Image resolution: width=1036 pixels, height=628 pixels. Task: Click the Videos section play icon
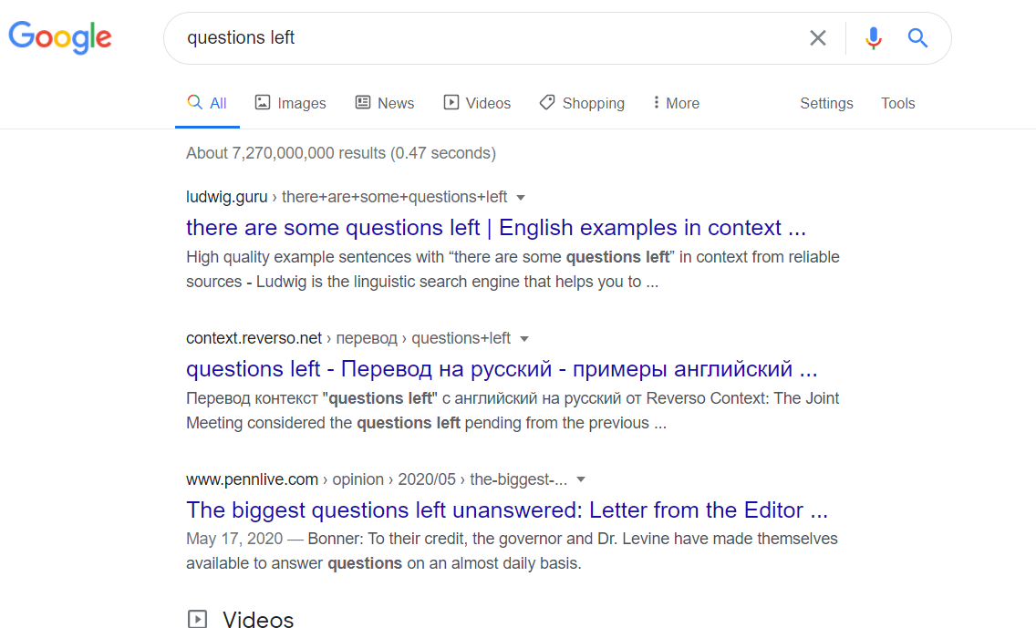[x=197, y=619]
